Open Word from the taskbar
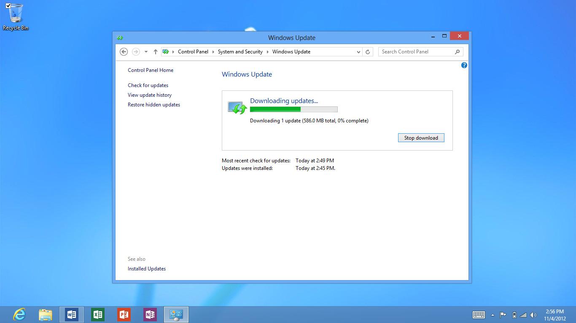The image size is (576, 323). pyautogui.click(x=71, y=314)
